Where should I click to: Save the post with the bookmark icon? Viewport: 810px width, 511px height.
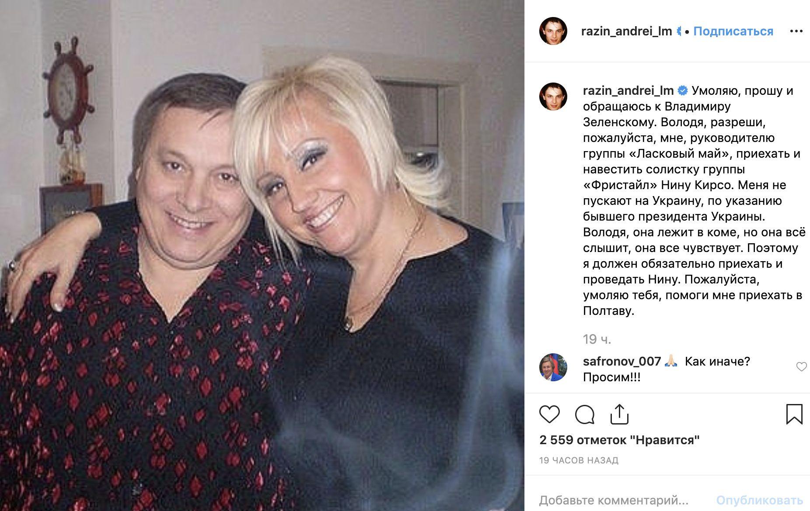tap(794, 414)
